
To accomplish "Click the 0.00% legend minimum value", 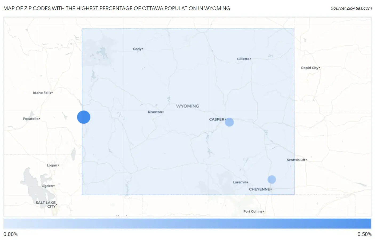I will click(10, 234).
